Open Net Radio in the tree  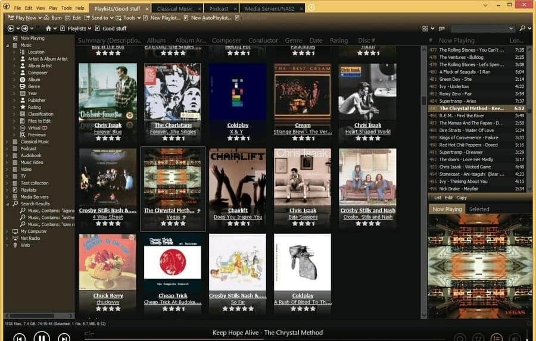point(26,238)
